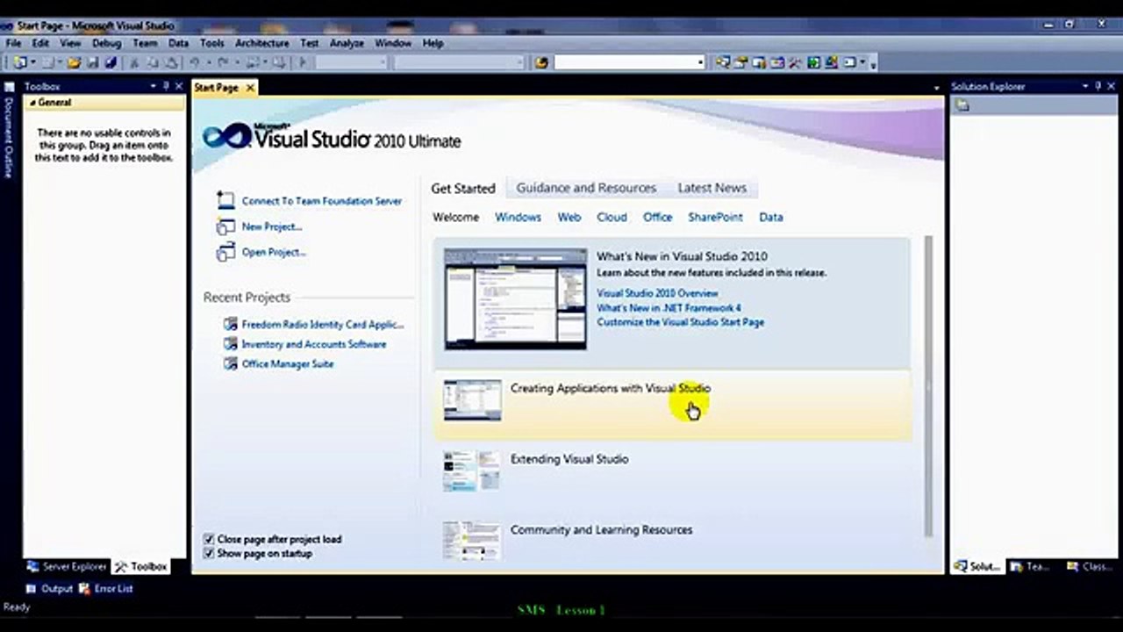
Task: Open the Error List tab
Action: click(x=106, y=589)
